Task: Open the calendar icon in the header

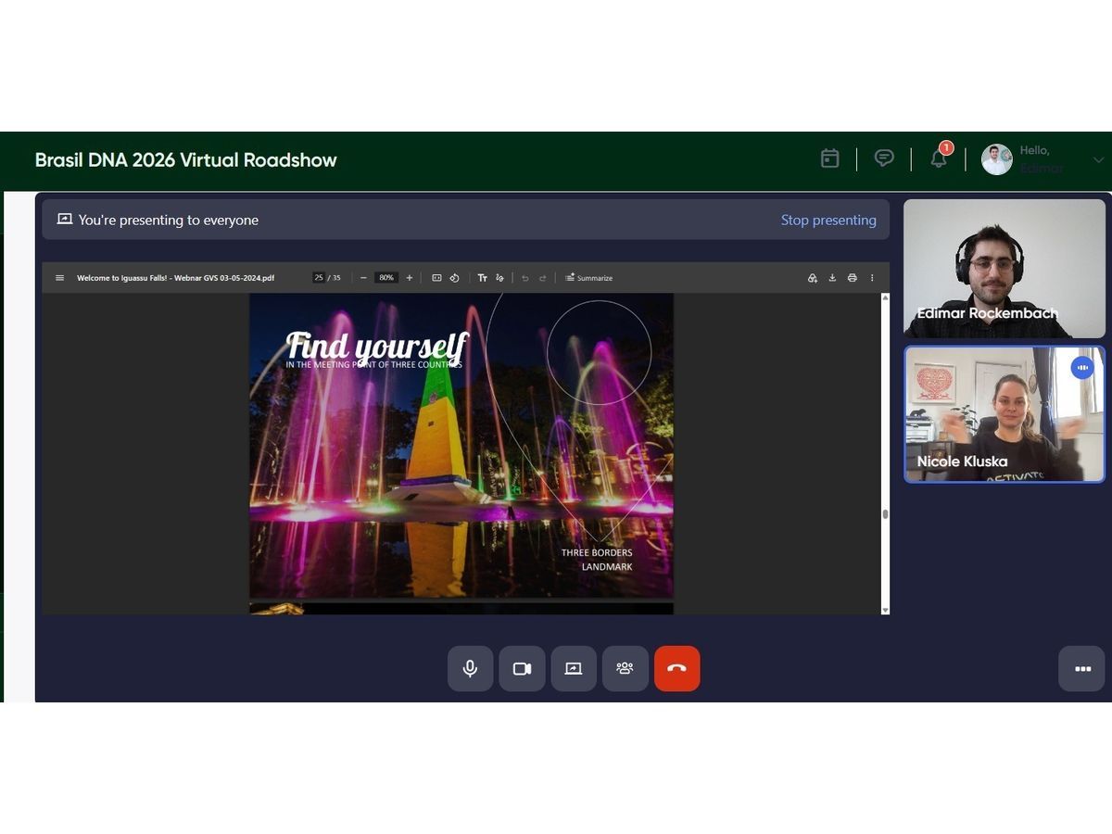Action: (x=829, y=158)
